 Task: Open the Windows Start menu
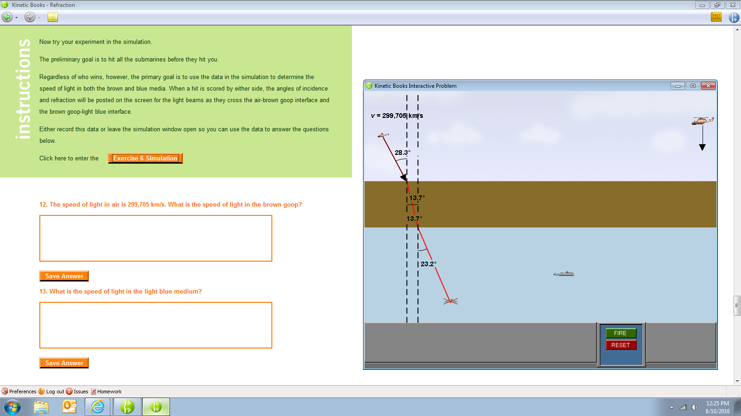pyautogui.click(x=13, y=407)
